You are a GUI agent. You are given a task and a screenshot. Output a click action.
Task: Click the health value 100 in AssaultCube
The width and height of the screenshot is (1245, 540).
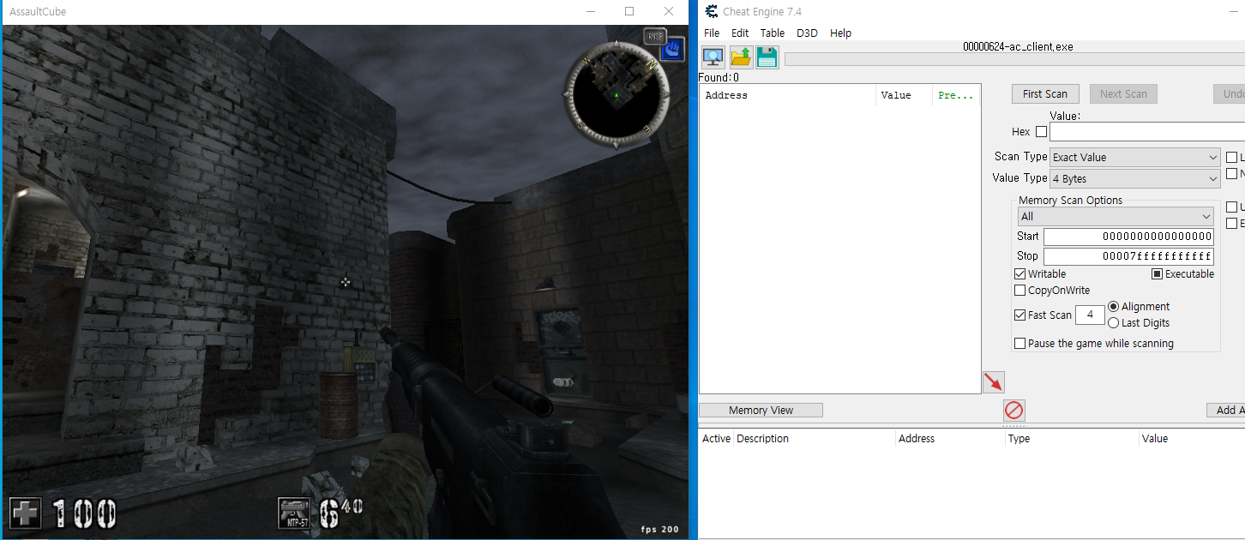(85, 514)
